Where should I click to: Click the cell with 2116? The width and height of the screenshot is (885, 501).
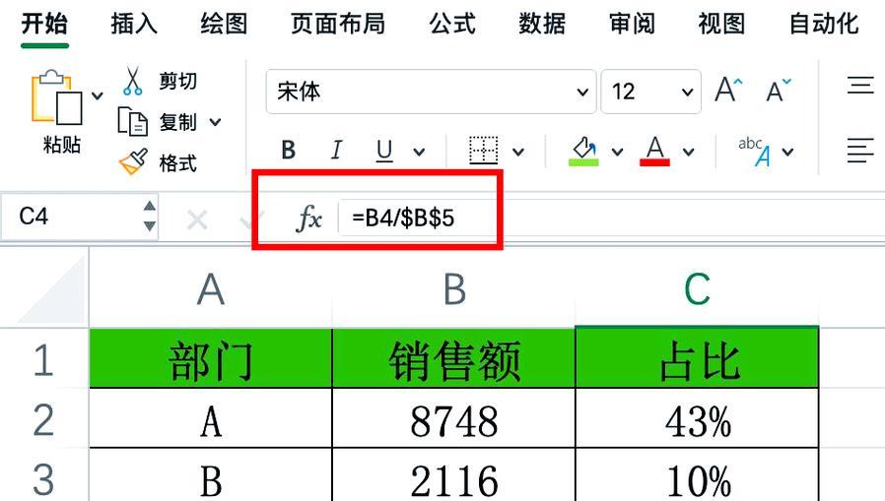click(453, 475)
